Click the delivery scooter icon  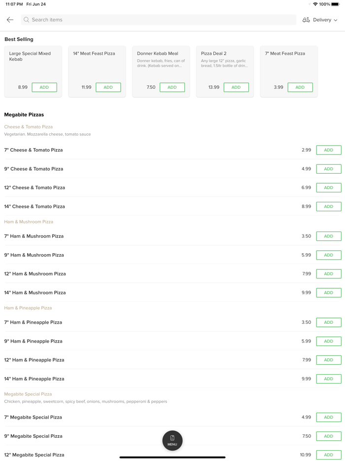(x=306, y=20)
